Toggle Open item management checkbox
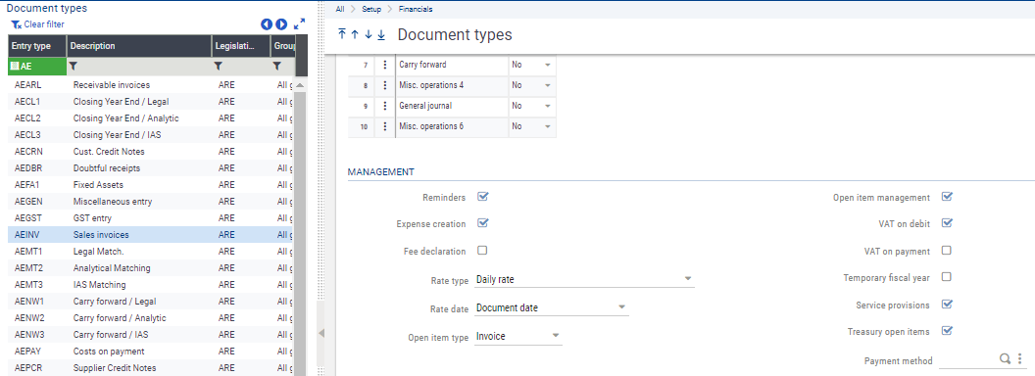The width and height of the screenshot is (1035, 376). tap(947, 197)
